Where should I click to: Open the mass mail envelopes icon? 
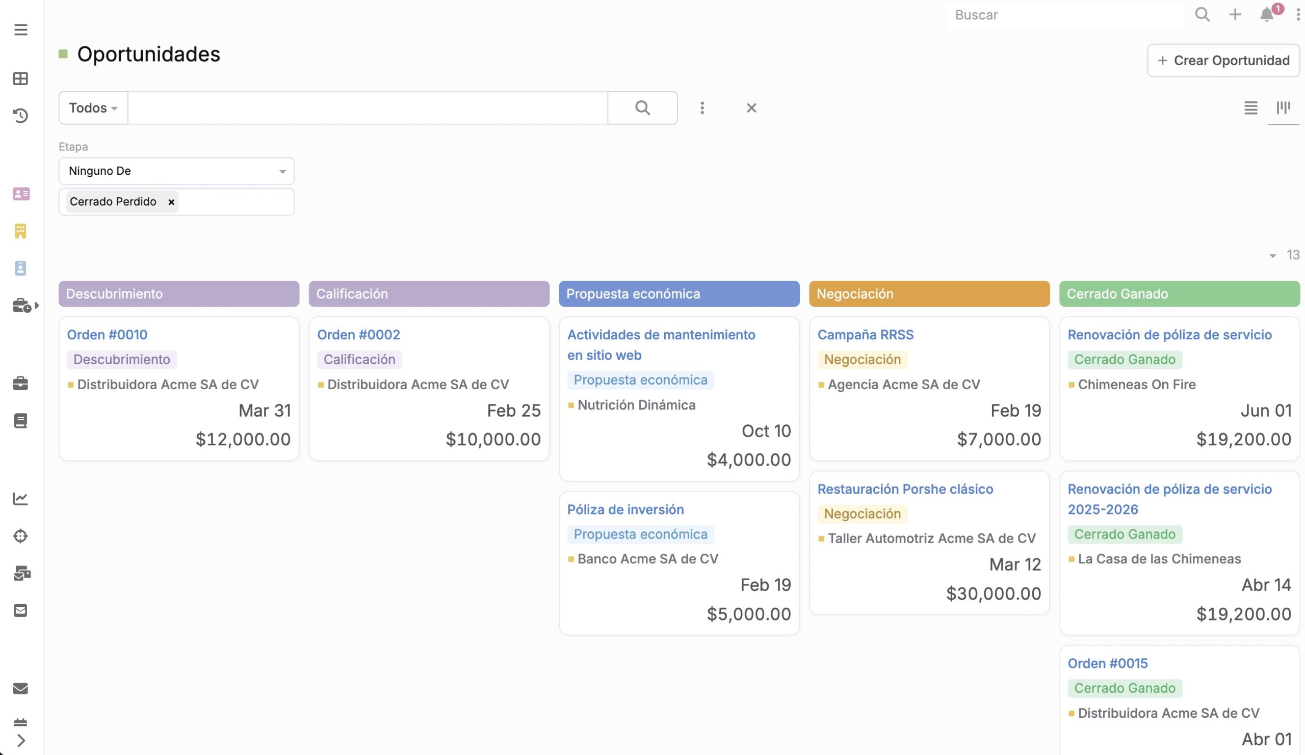[22, 573]
